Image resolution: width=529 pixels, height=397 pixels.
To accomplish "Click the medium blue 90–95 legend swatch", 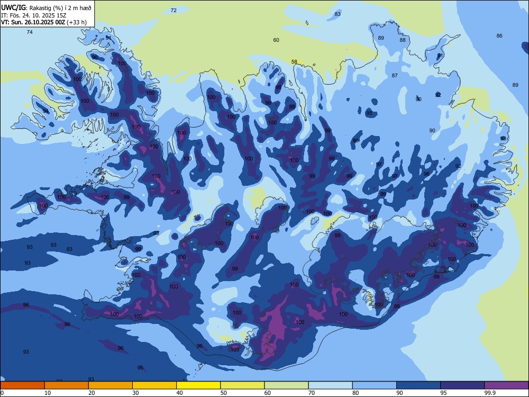I will pyautogui.click(x=418, y=385).
